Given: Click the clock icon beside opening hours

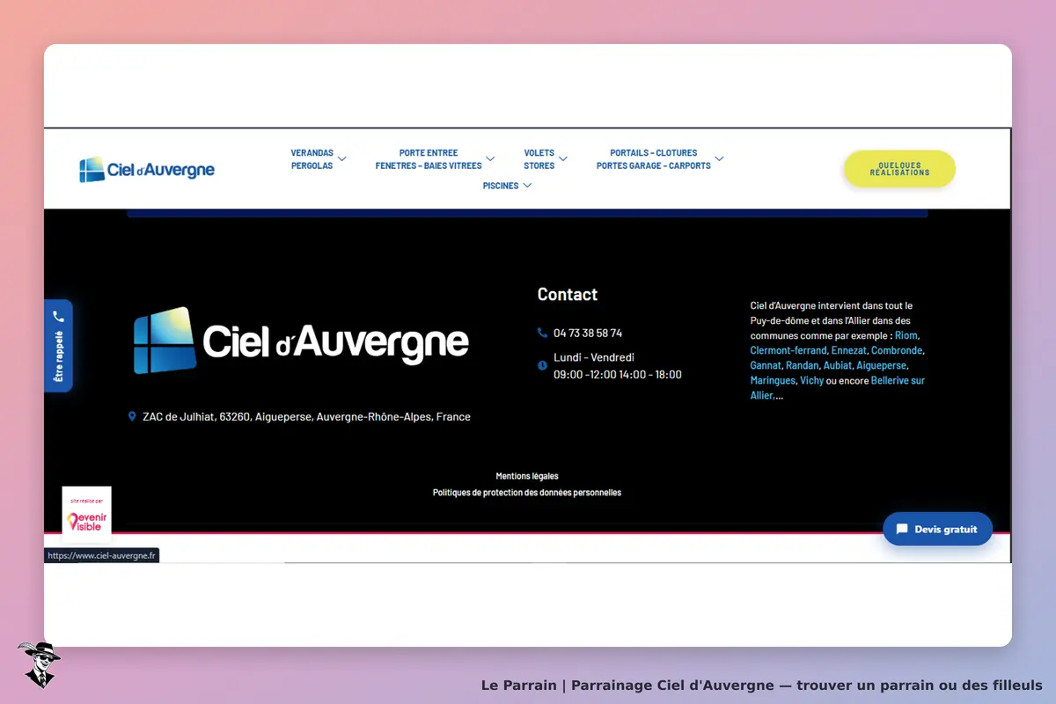Looking at the screenshot, I should coord(542,365).
